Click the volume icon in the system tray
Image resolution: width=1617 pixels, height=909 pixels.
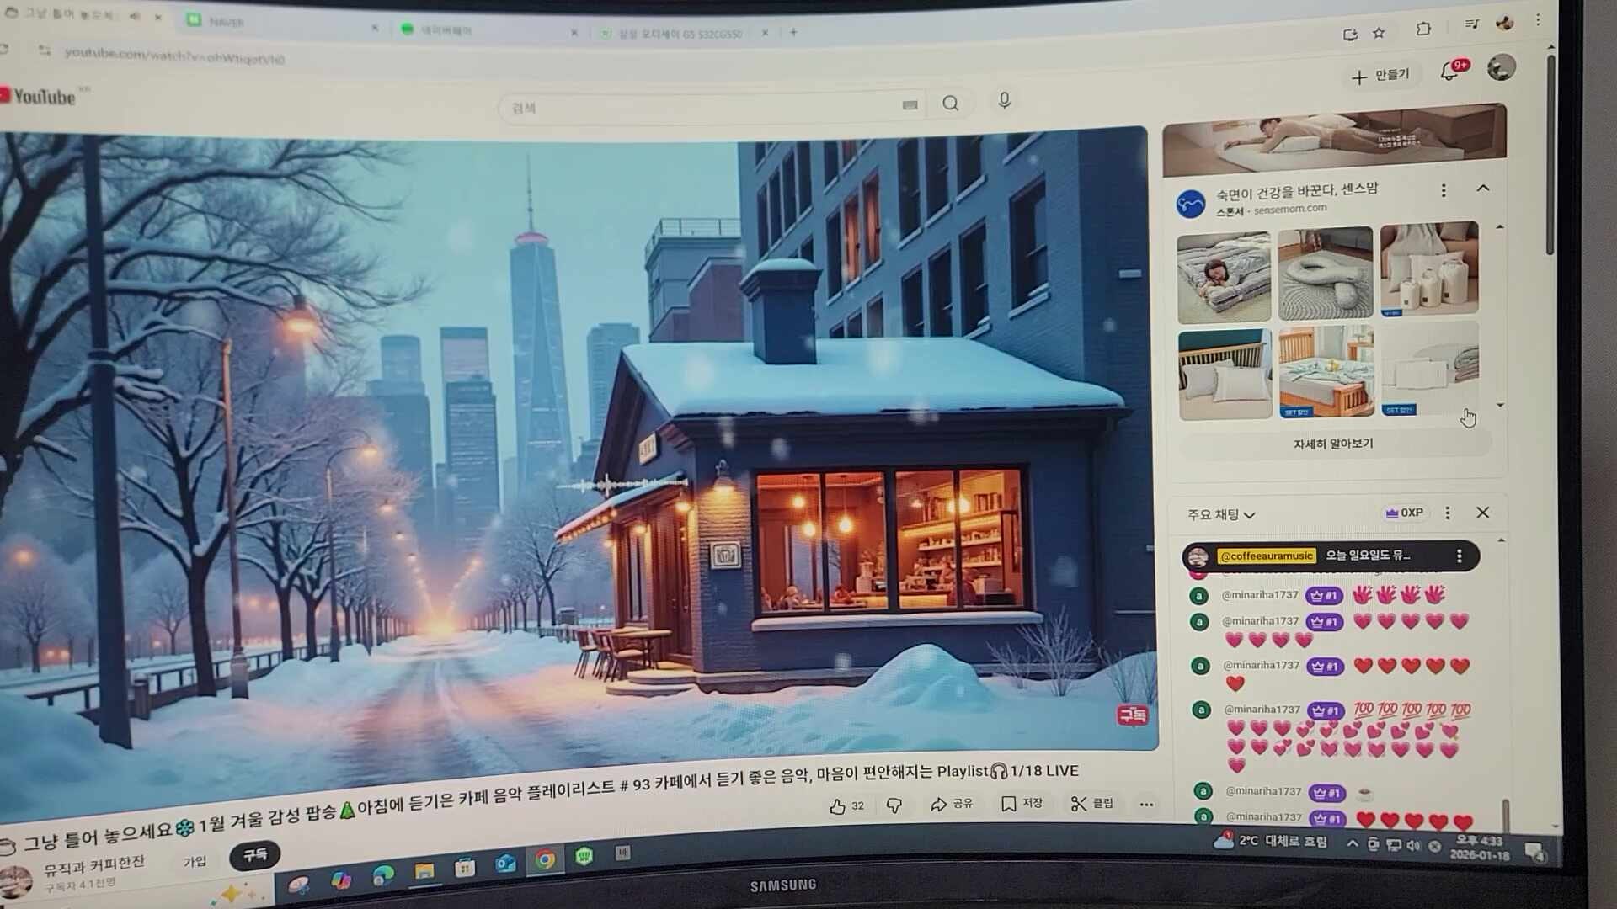(1413, 845)
